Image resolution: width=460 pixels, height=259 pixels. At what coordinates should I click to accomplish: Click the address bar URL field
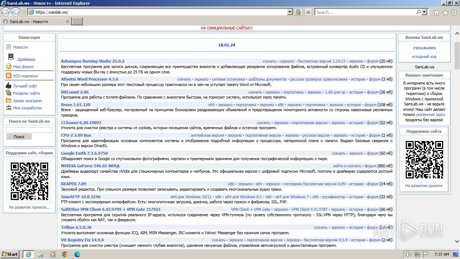coord(161,12)
